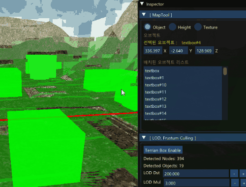Screen dimensions: 246x187
Task: Decrease LOD Mul with minus button
Action: pos(235,183)
